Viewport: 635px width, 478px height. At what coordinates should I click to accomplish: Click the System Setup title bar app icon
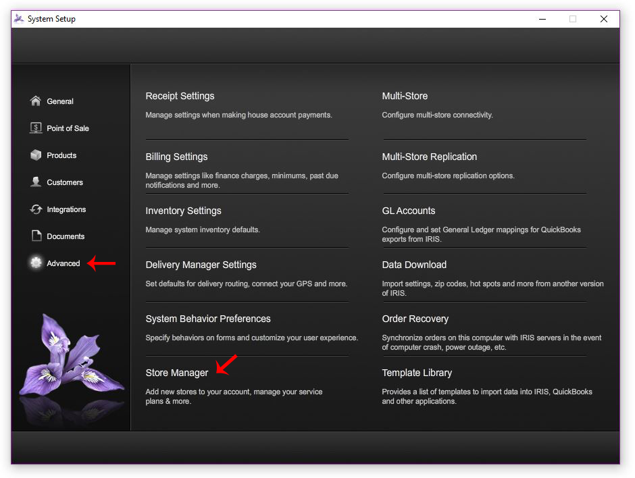coord(19,19)
